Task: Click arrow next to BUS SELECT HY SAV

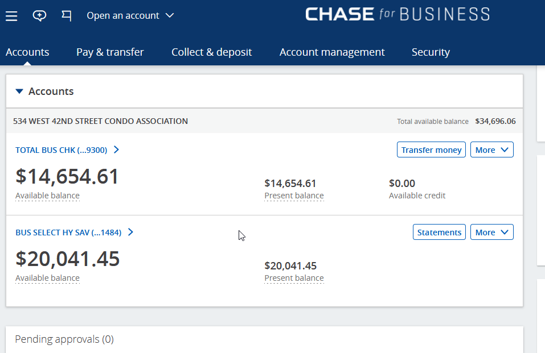Action: tap(130, 232)
